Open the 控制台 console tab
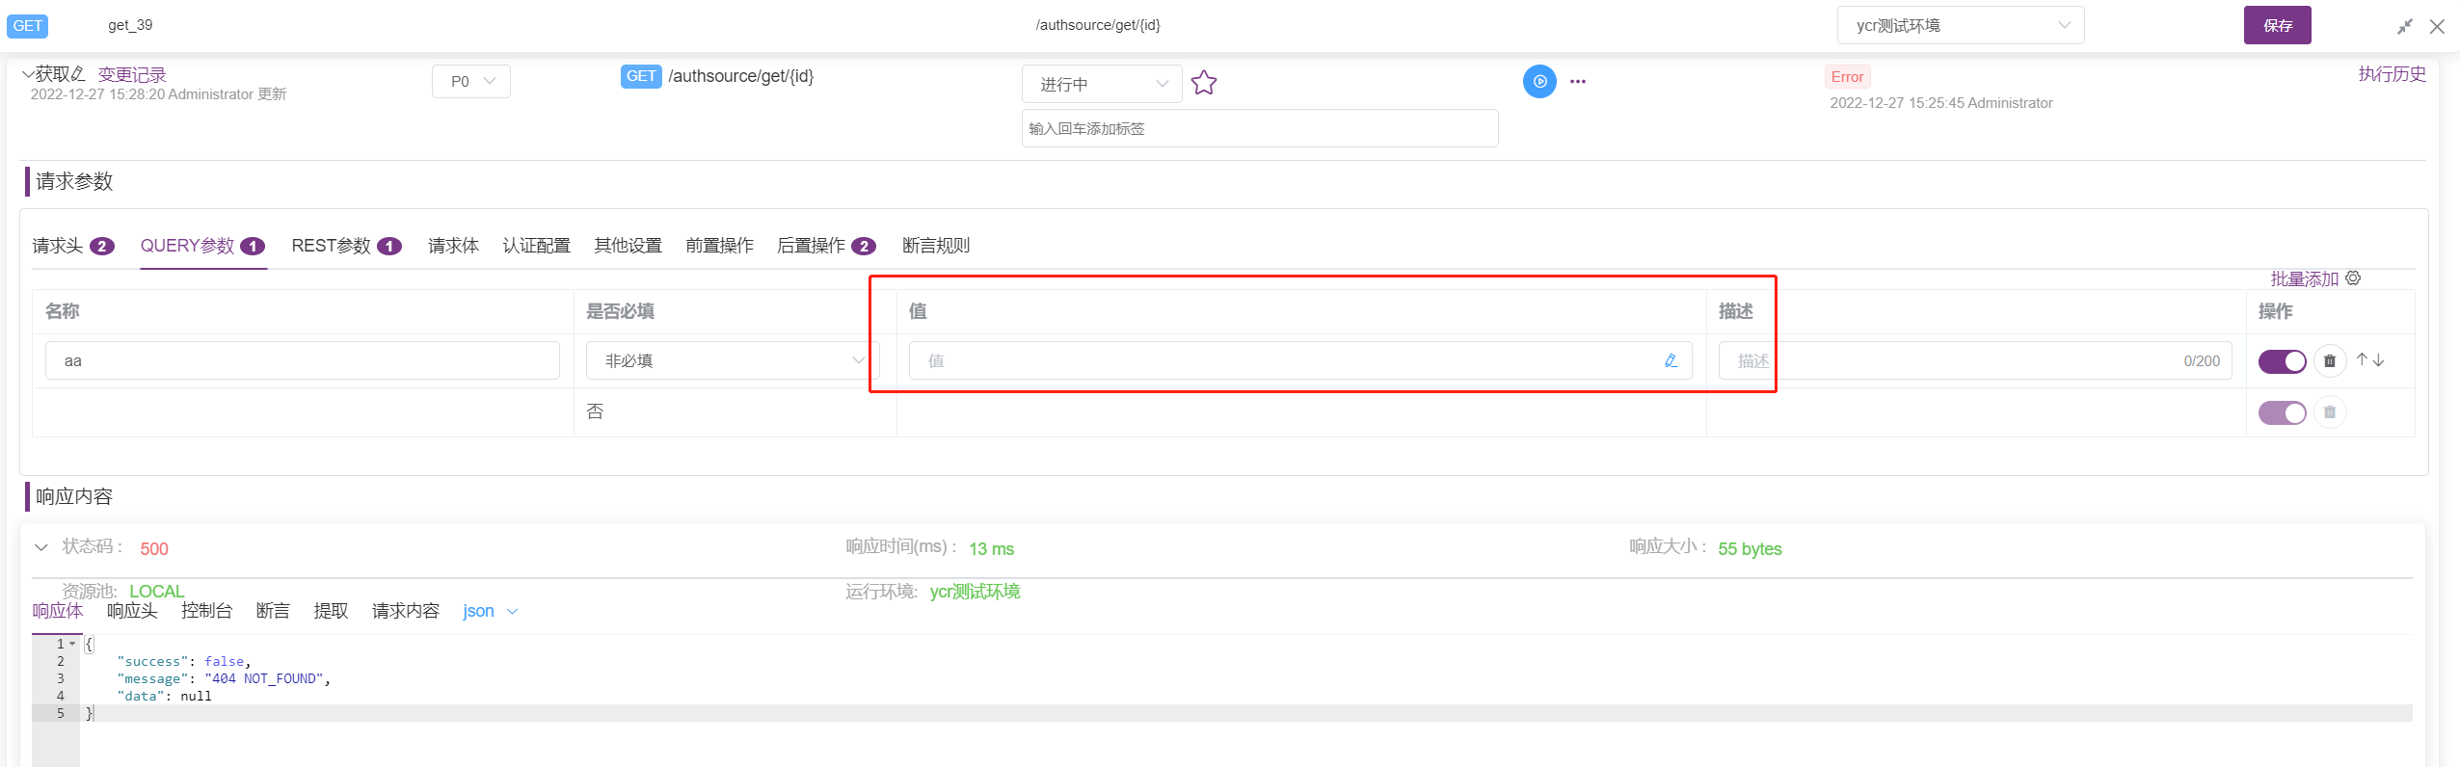The width and height of the screenshot is (2460, 767). click(x=206, y=611)
